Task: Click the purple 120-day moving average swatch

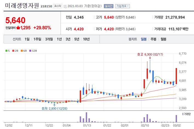Action: click(30, 51)
